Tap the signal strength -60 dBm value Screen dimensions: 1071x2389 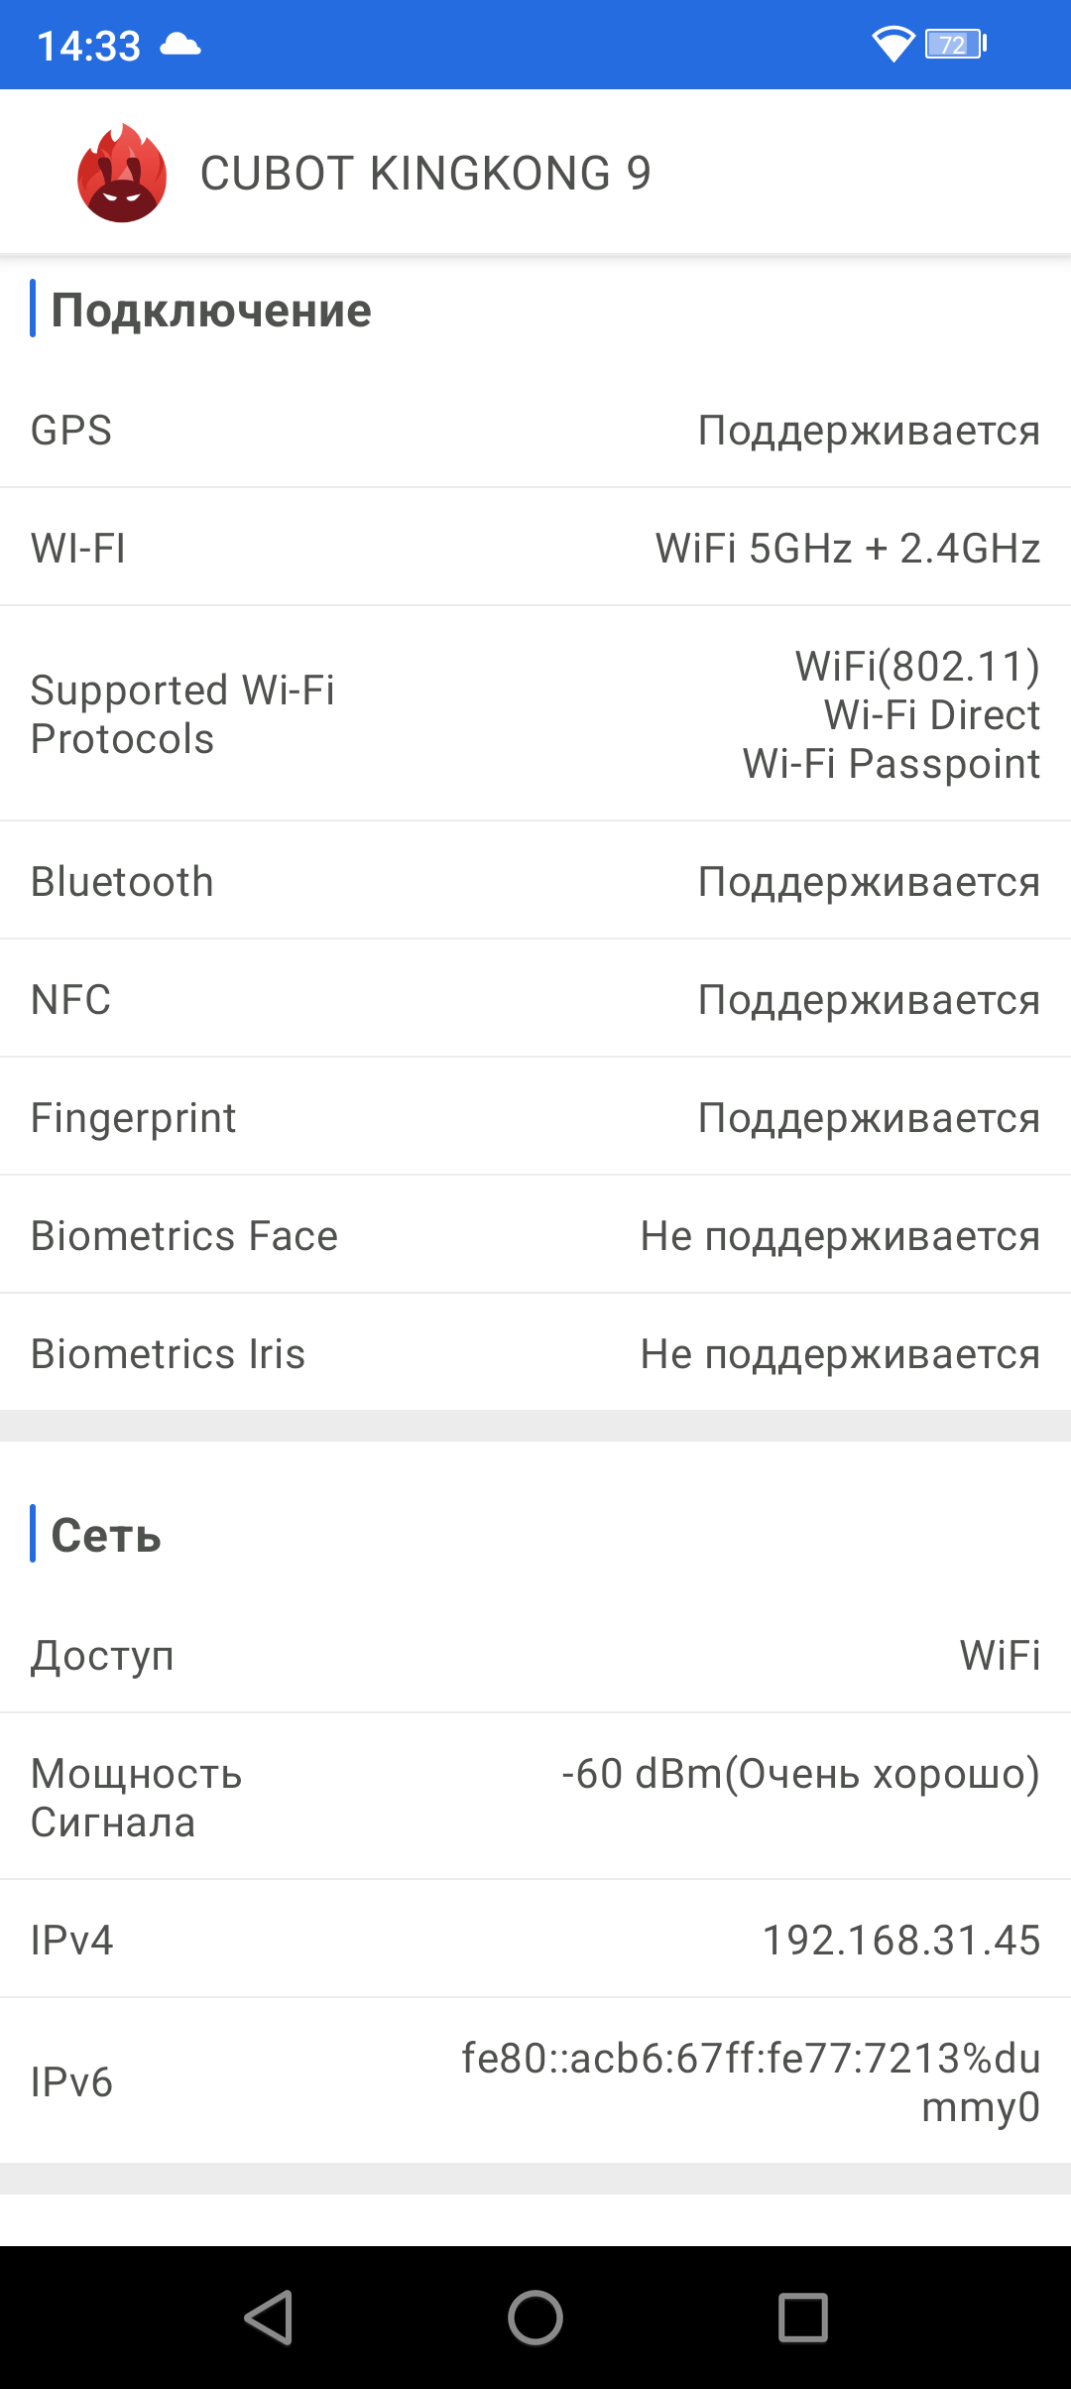click(799, 1774)
